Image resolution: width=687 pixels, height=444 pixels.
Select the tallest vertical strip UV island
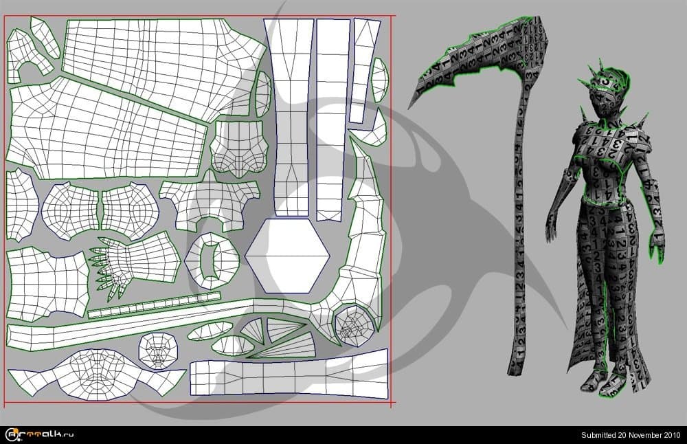[x=290, y=117]
